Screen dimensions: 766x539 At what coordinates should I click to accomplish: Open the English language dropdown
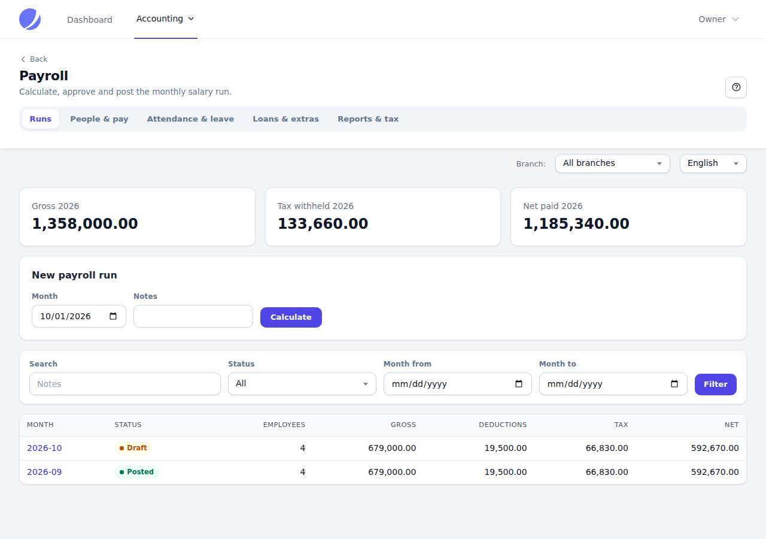pyautogui.click(x=713, y=163)
